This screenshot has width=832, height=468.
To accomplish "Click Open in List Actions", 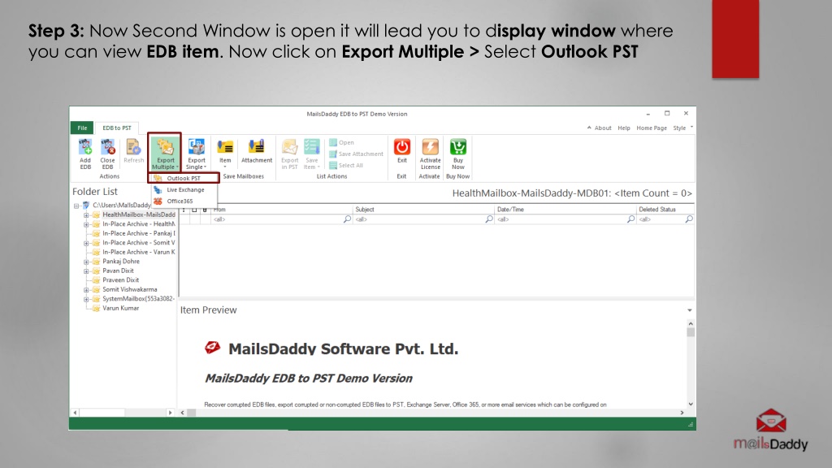I will tap(342, 142).
